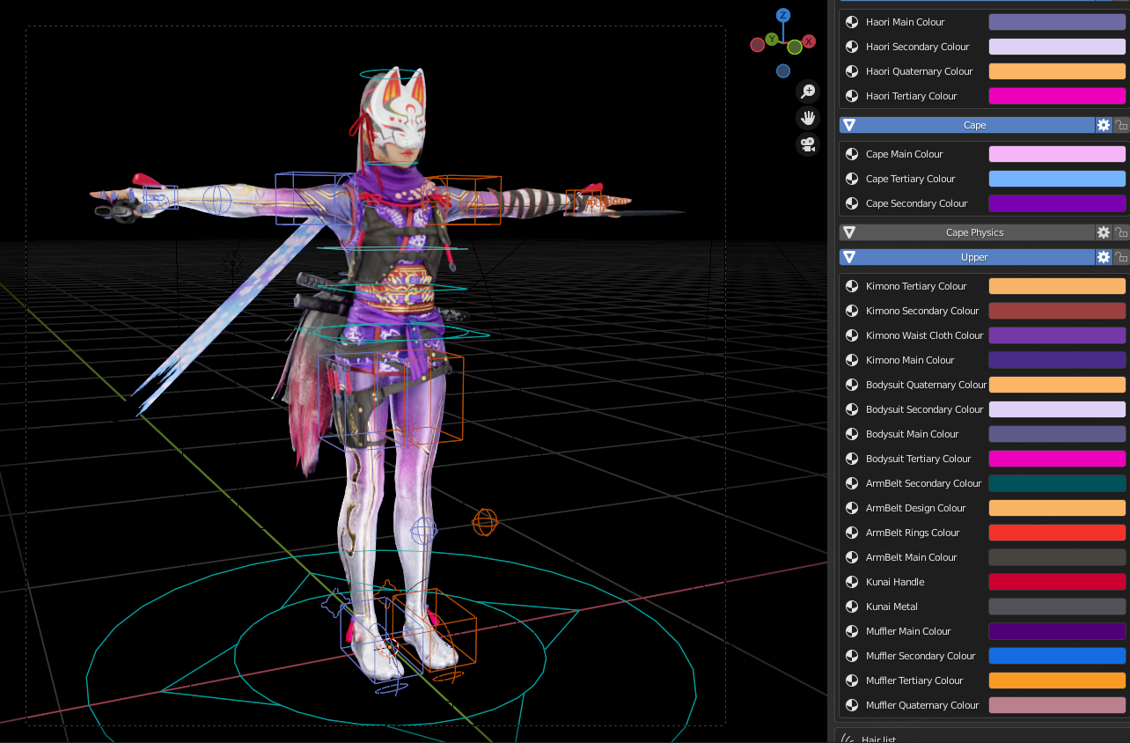
Task: Click the red X axis gizmo ball
Action: tap(809, 41)
